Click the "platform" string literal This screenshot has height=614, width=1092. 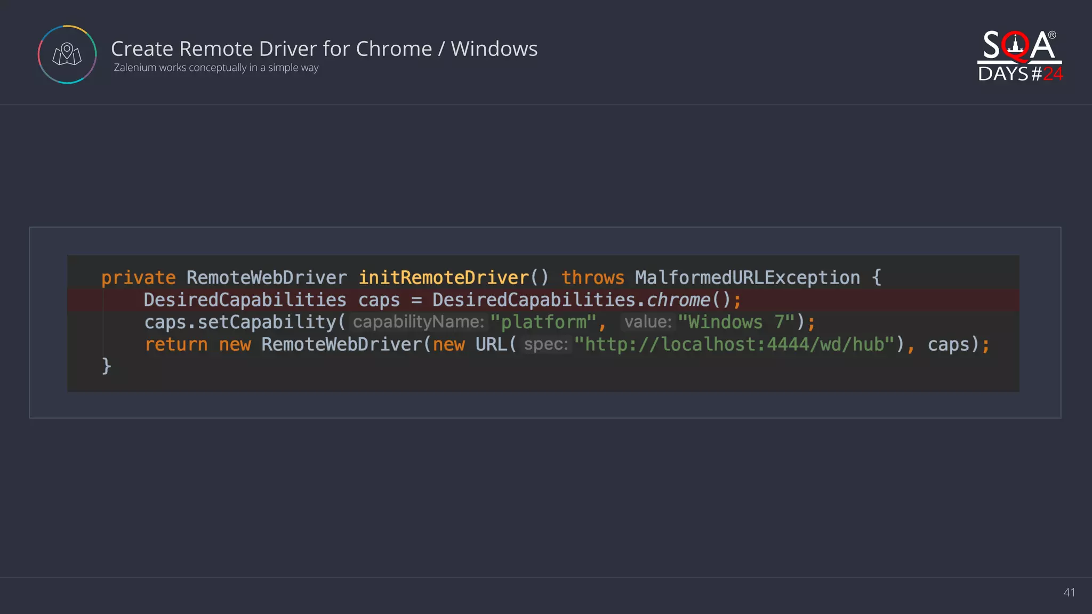pyautogui.click(x=543, y=322)
